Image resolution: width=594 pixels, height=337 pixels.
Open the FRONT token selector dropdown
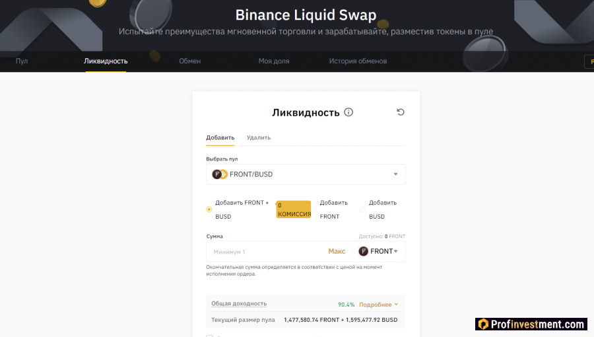[378, 251]
